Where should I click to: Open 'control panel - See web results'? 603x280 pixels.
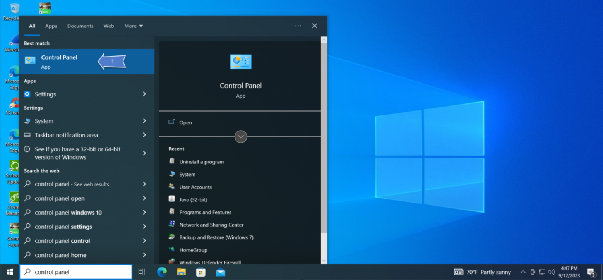[87, 184]
